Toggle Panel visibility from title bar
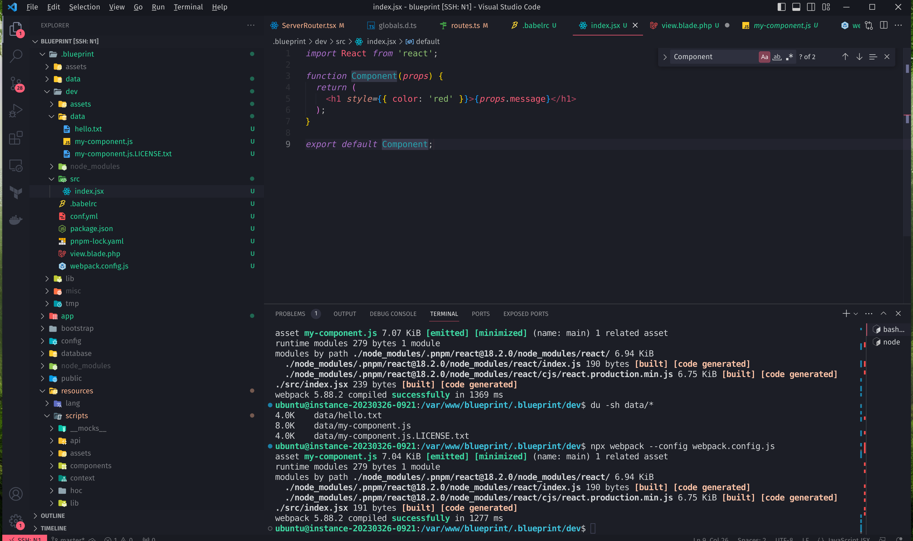Screen dimensions: 913x541 (796, 7)
